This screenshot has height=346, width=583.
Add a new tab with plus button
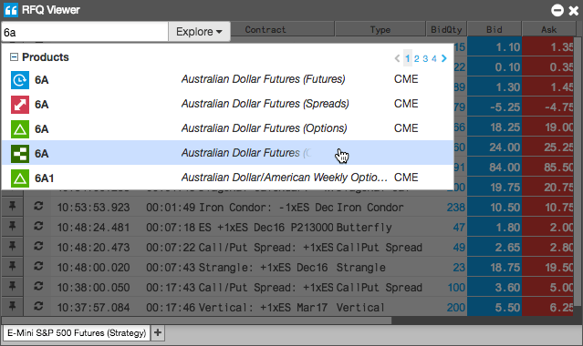coord(158,332)
